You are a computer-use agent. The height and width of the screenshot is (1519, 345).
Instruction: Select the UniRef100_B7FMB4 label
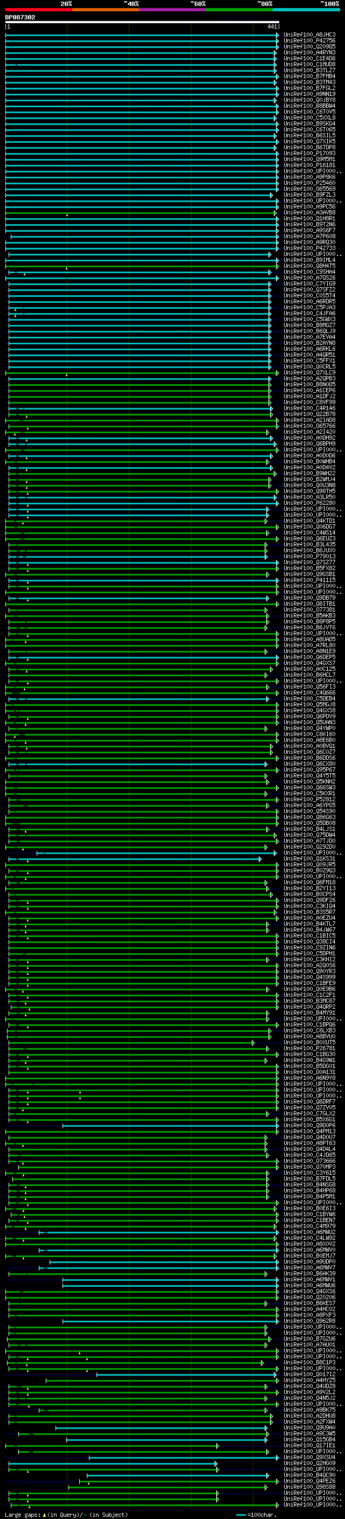tap(309, 76)
